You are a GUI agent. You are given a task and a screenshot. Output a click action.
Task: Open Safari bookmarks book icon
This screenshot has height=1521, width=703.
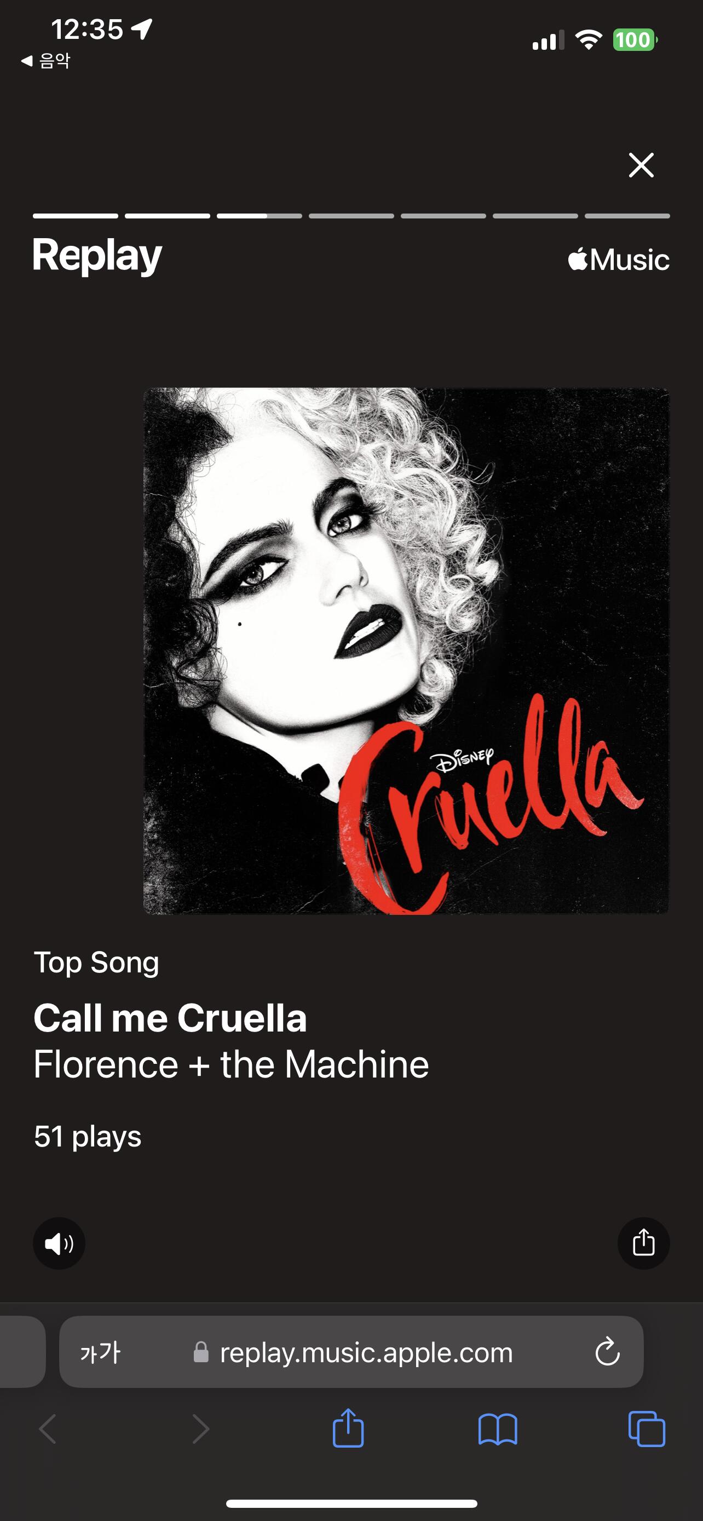click(498, 1430)
